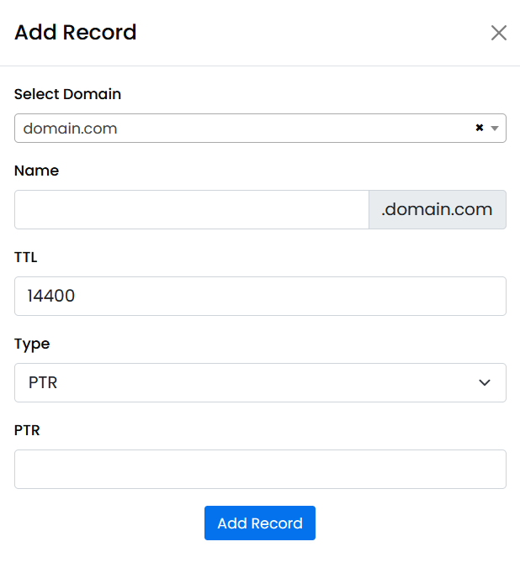The image size is (520, 573).
Task: Clear the selected domain.com value
Action: 479,129
